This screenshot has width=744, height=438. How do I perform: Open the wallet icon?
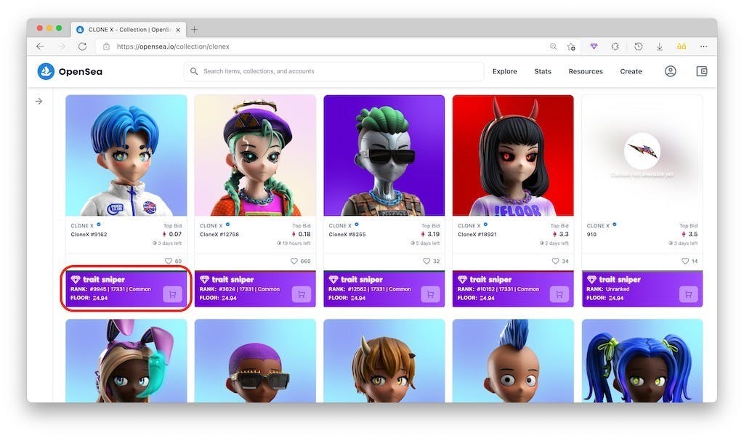tap(701, 71)
